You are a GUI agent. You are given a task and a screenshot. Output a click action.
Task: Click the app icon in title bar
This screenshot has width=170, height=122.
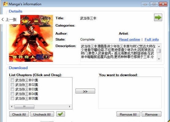(6, 4)
